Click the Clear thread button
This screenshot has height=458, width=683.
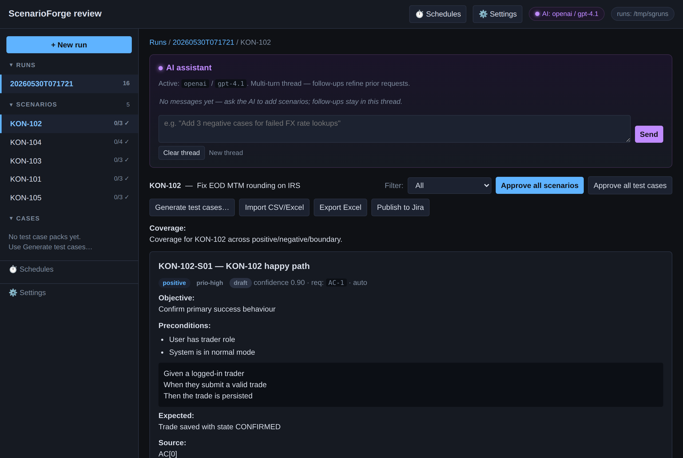[x=181, y=153]
